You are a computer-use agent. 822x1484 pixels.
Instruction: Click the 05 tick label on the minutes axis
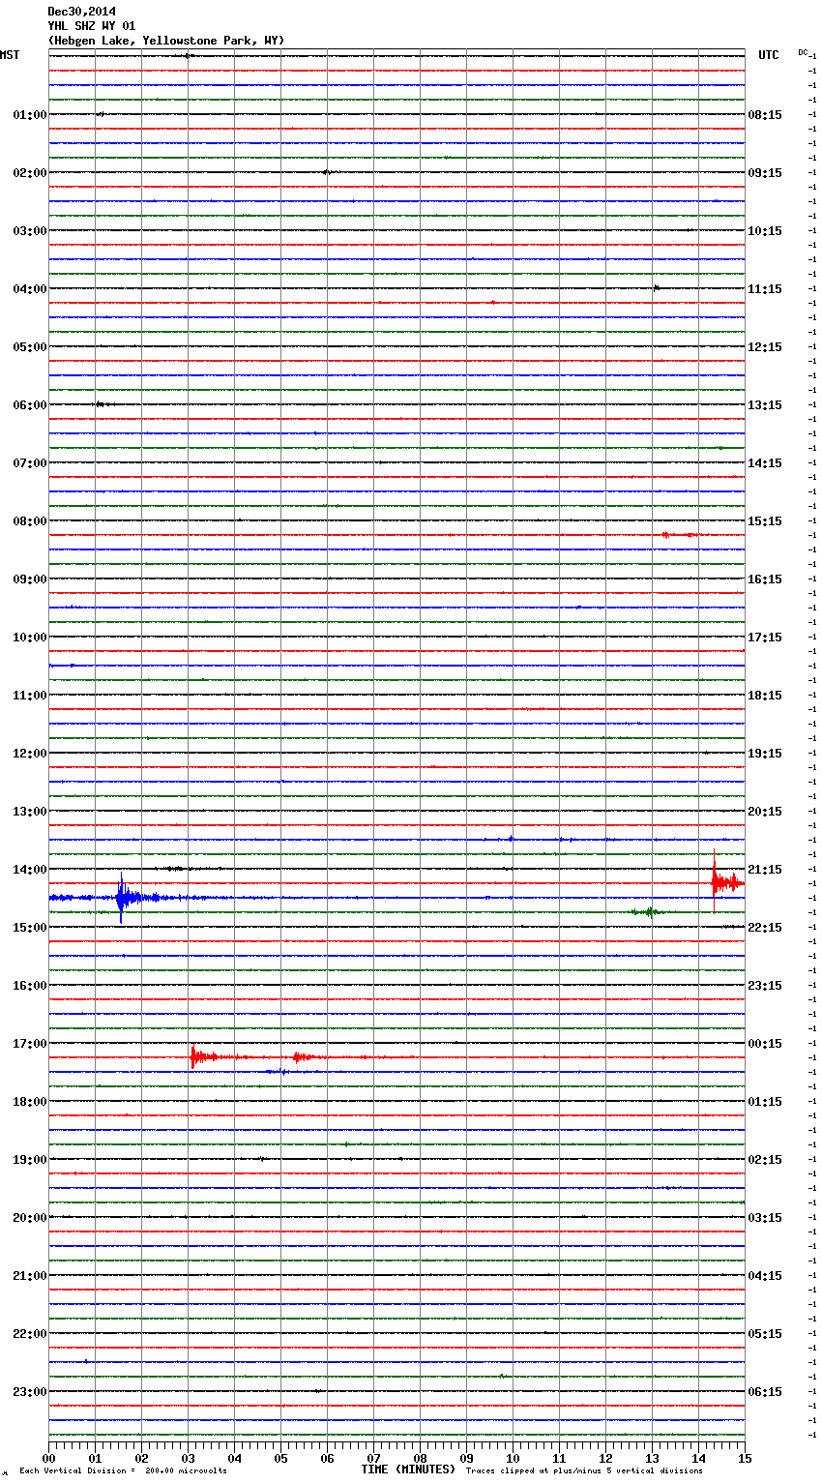pos(280,1458)
